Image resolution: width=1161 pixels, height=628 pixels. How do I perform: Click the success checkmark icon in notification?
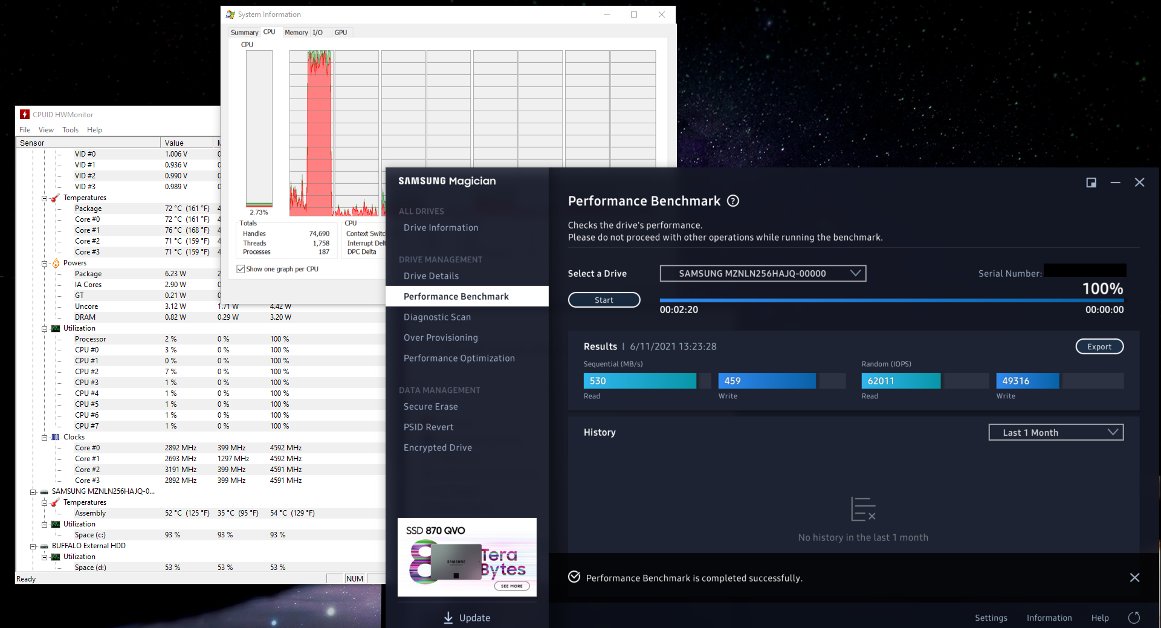click(x=574, y=577)
